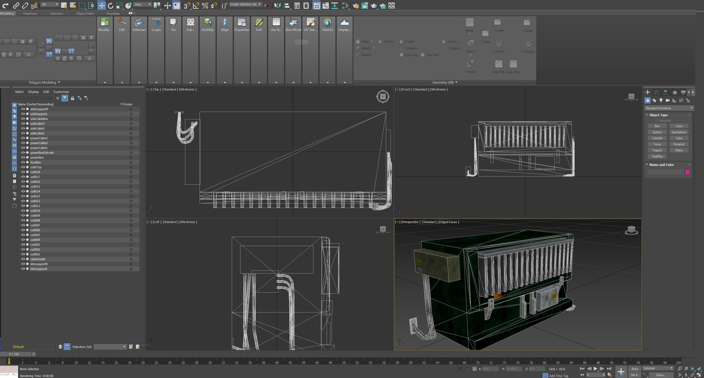This screenshot has width=704, height=378.
Task: Open the Display menu in Scene Explorer
Action: (x=33, y=92)
